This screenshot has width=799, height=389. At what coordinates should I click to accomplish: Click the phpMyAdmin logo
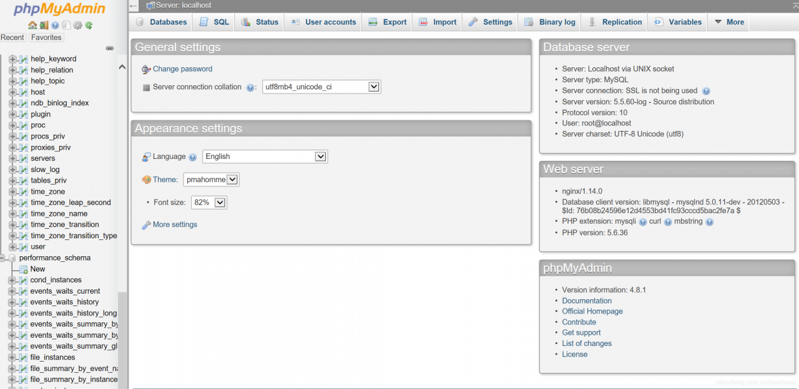click(60, 9)
